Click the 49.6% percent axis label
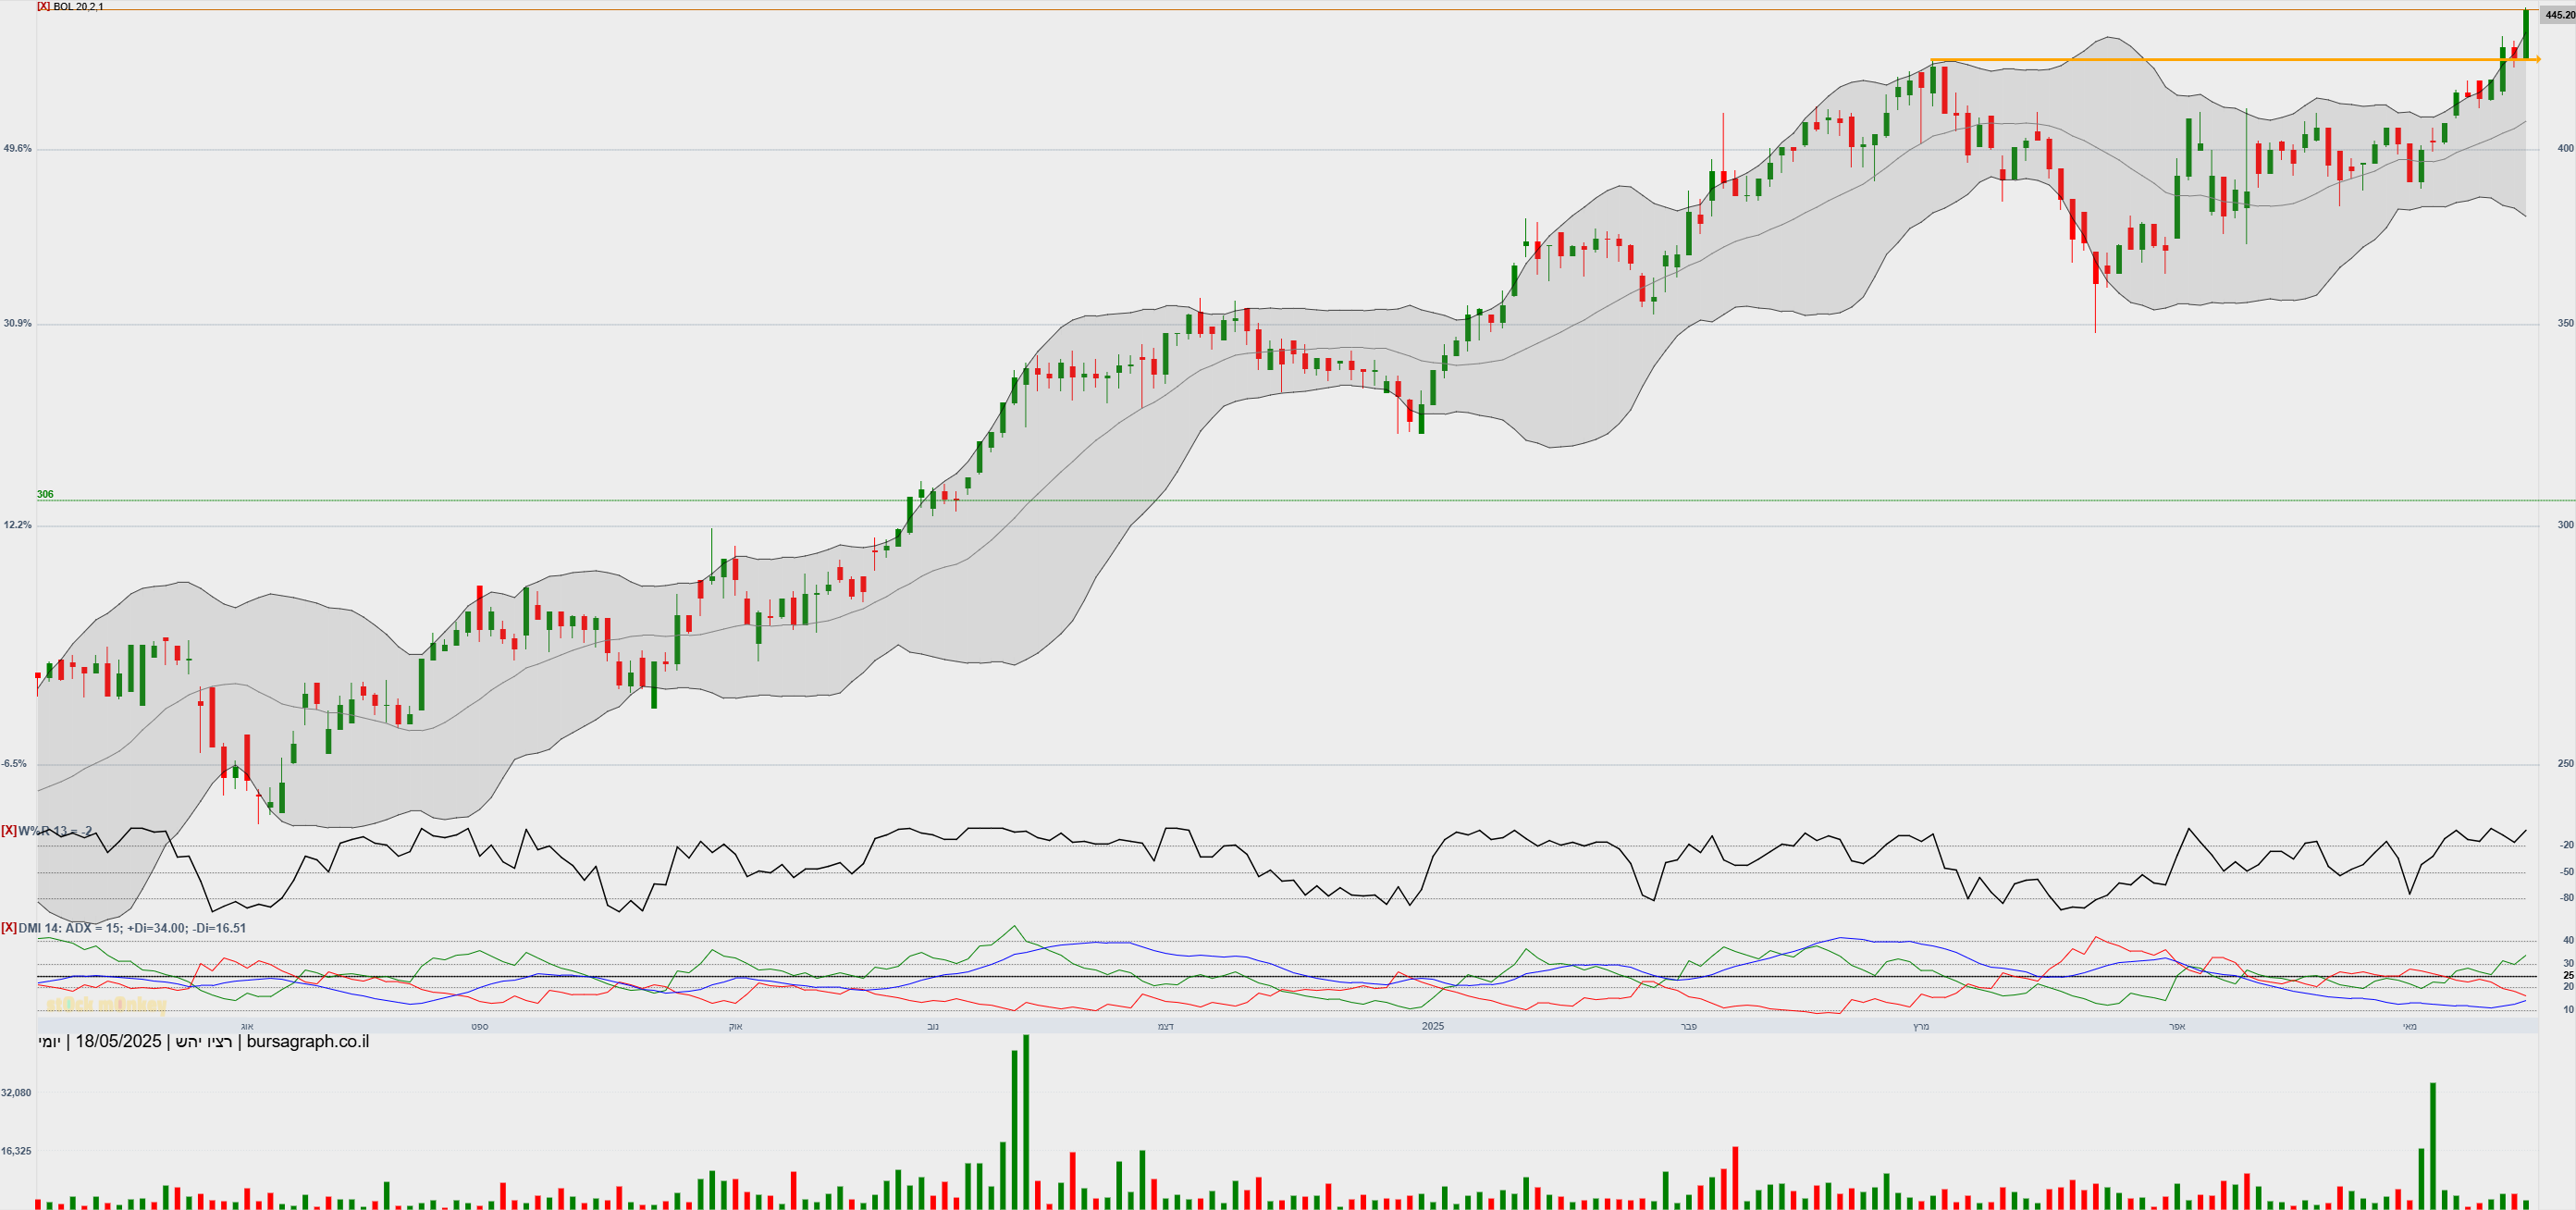This screenshot has height=1210, width=2576. [17, 148]
